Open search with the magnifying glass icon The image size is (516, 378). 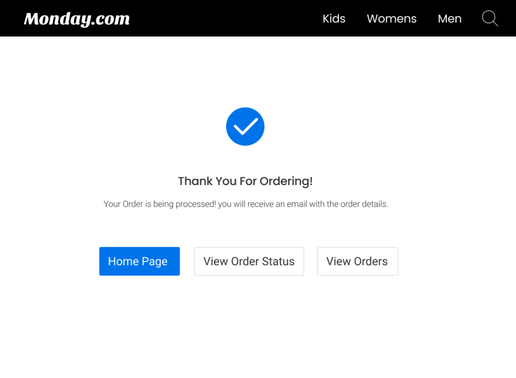click(x=490, y=18)
